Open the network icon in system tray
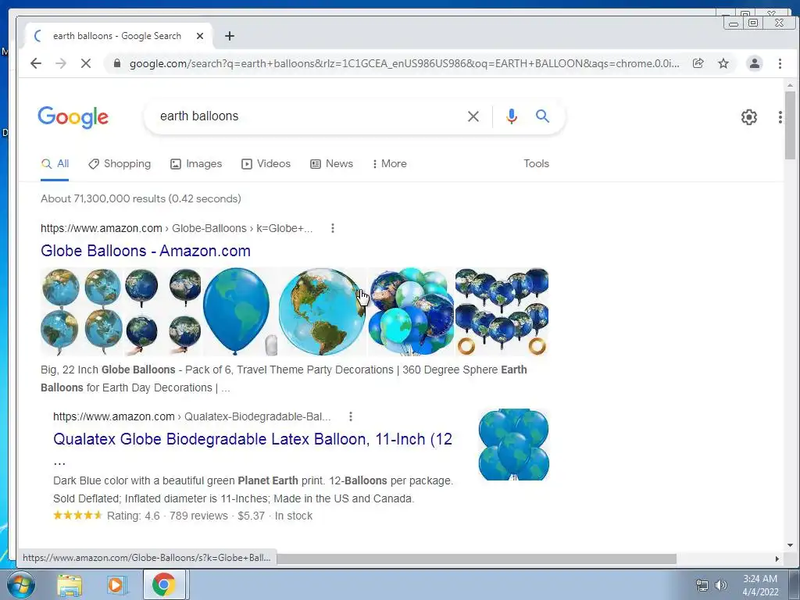Image resolution: width=800 pixels, height=600 pixels. [702, 585]
